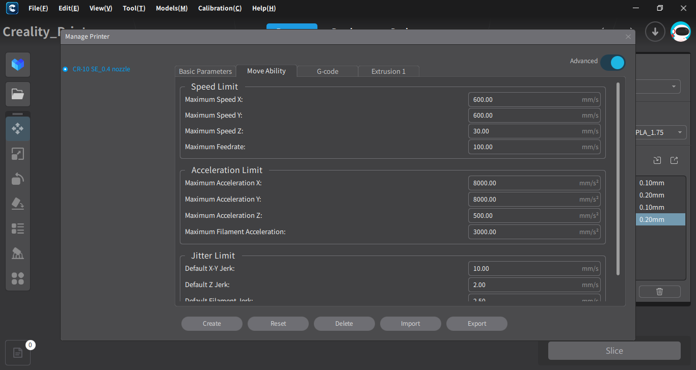Click the Acceleration Limit section heading
The image size is (696, 370).
coord(227,170)
